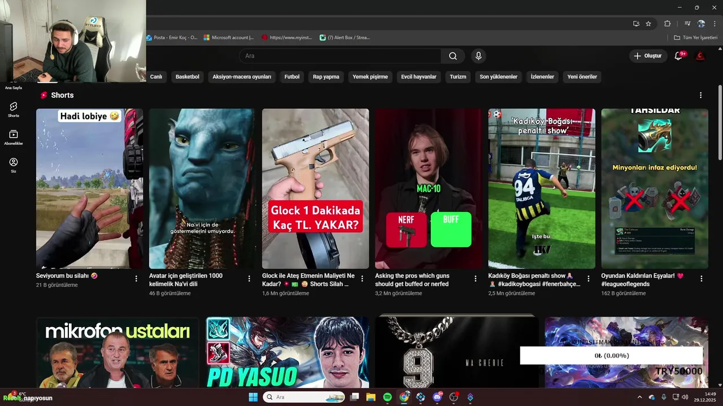This screenshot has width=723, height=406.
Task: Click the Oluştur create button
Action: pos(648,56)
